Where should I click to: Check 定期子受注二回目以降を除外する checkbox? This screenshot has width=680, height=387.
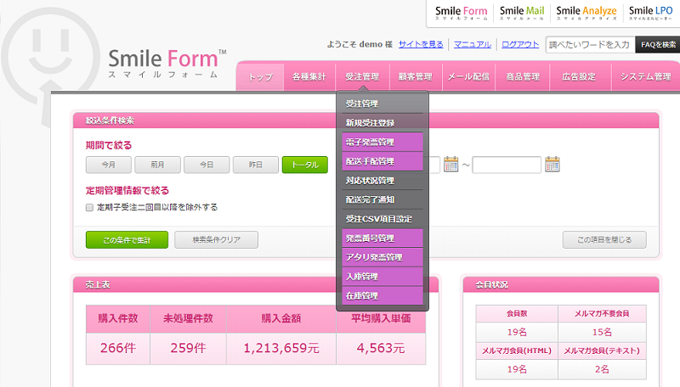point(89,207)
